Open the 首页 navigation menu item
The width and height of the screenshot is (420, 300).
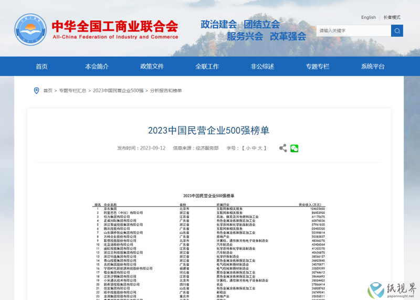click(42, 67)
